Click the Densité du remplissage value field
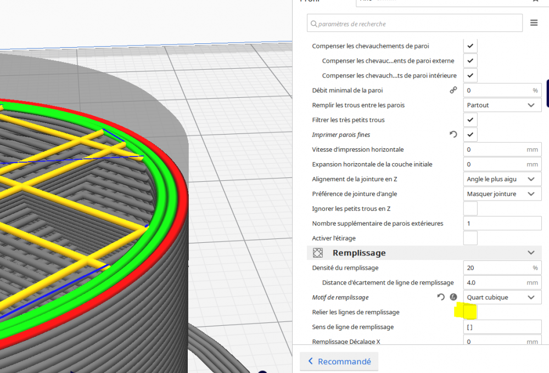Viewport: 549px width, 373px height. pos(502,268)
